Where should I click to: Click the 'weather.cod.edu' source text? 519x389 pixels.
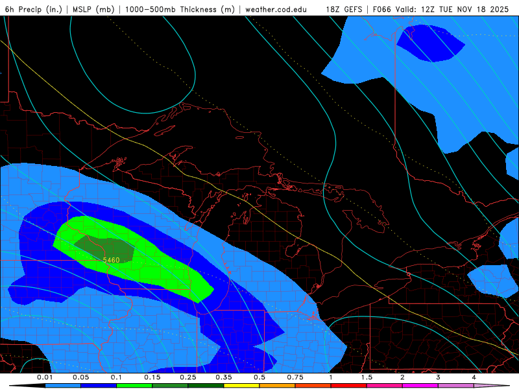276,10
